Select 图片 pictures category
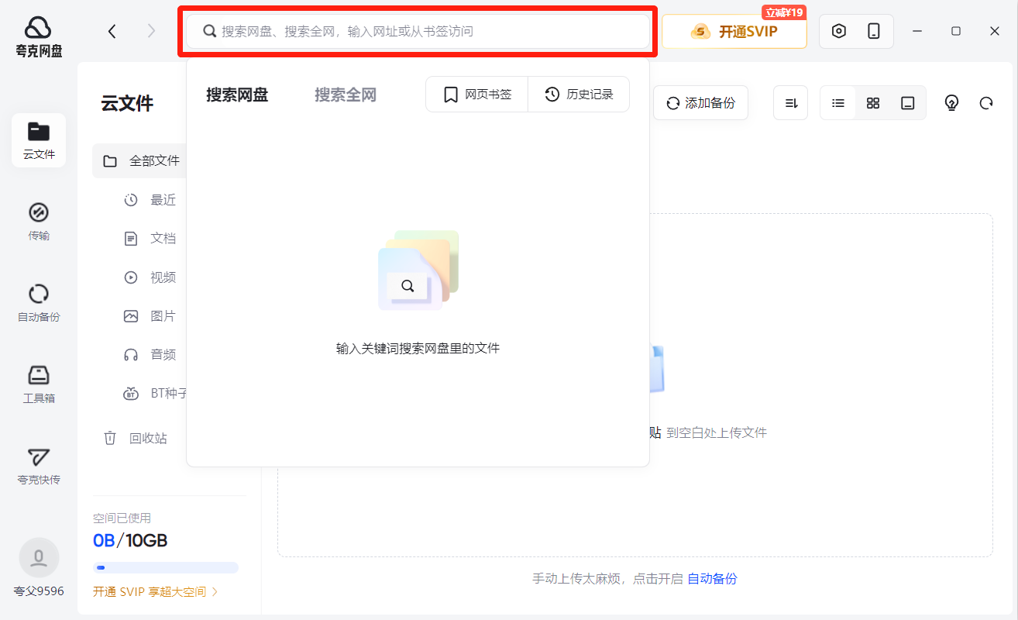 point(151,316)
